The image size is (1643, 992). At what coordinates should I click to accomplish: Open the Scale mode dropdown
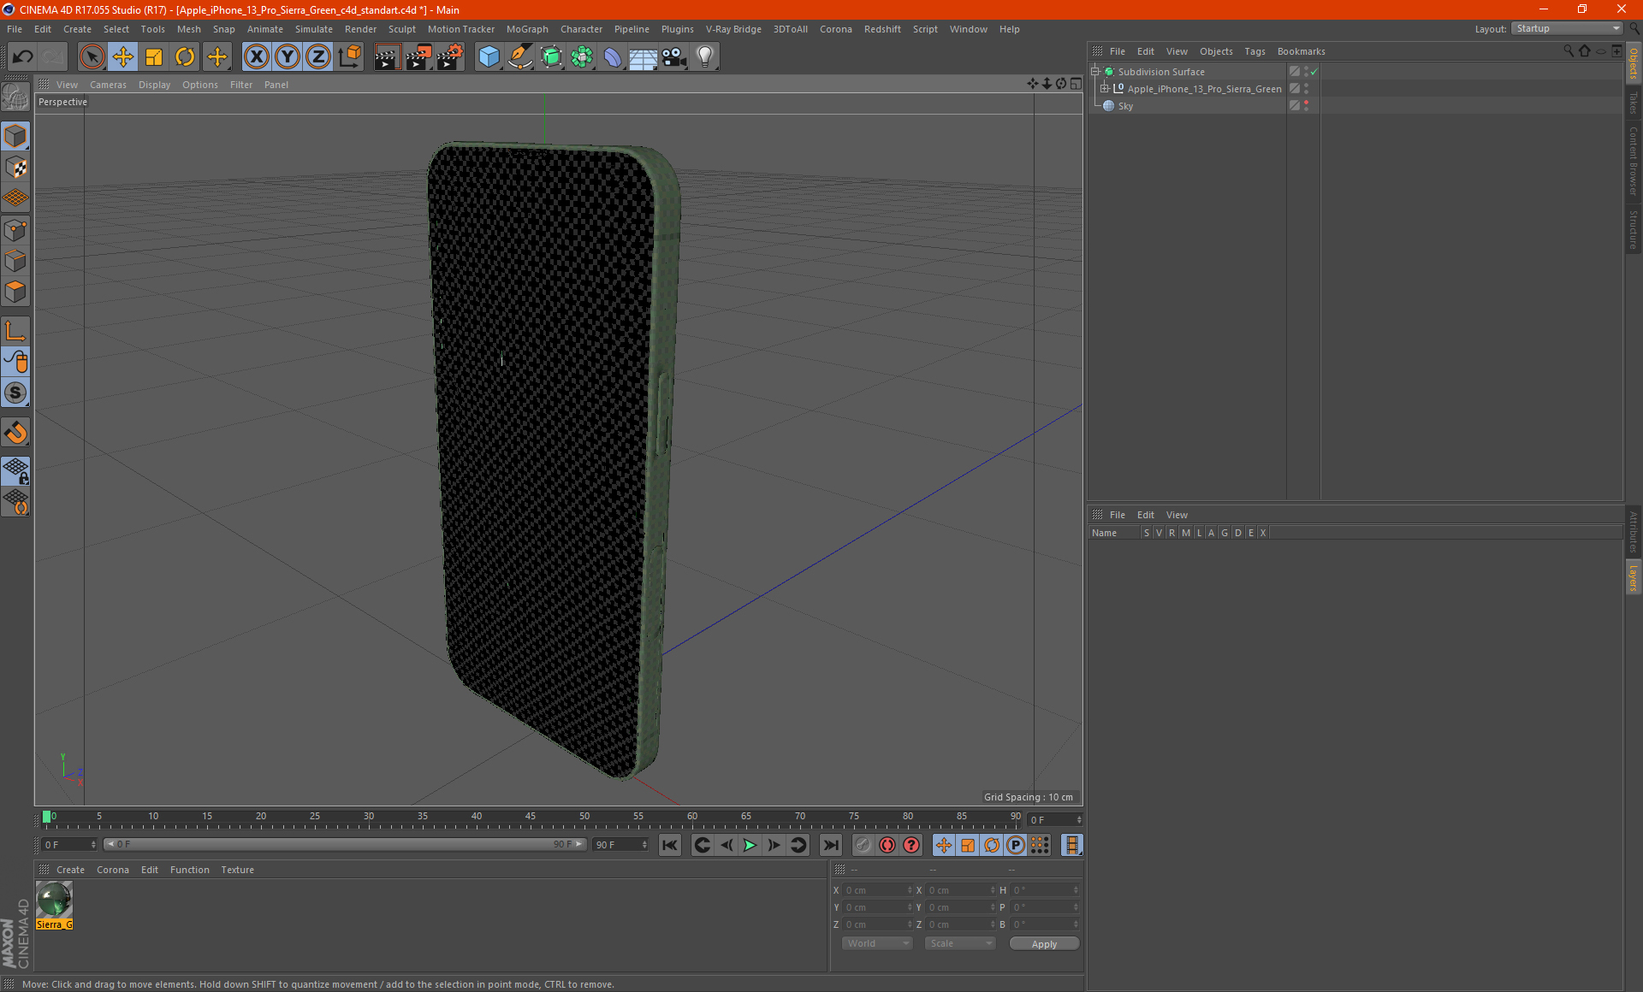(960, 943)
